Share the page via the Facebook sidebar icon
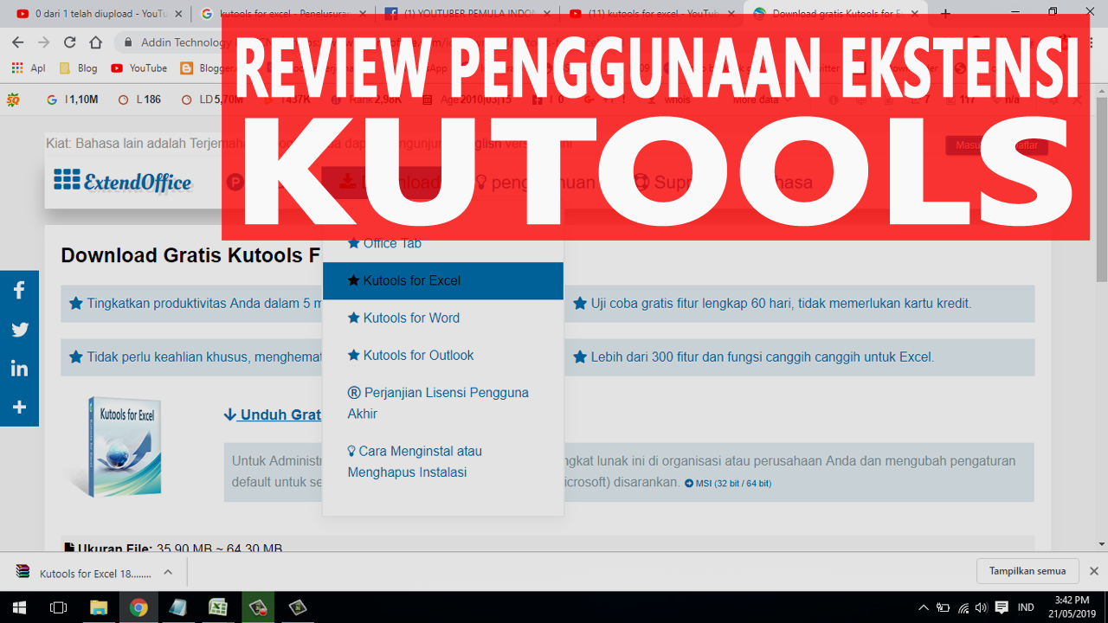The height and width of the screenshot is (623, 1108). point(19,290)
